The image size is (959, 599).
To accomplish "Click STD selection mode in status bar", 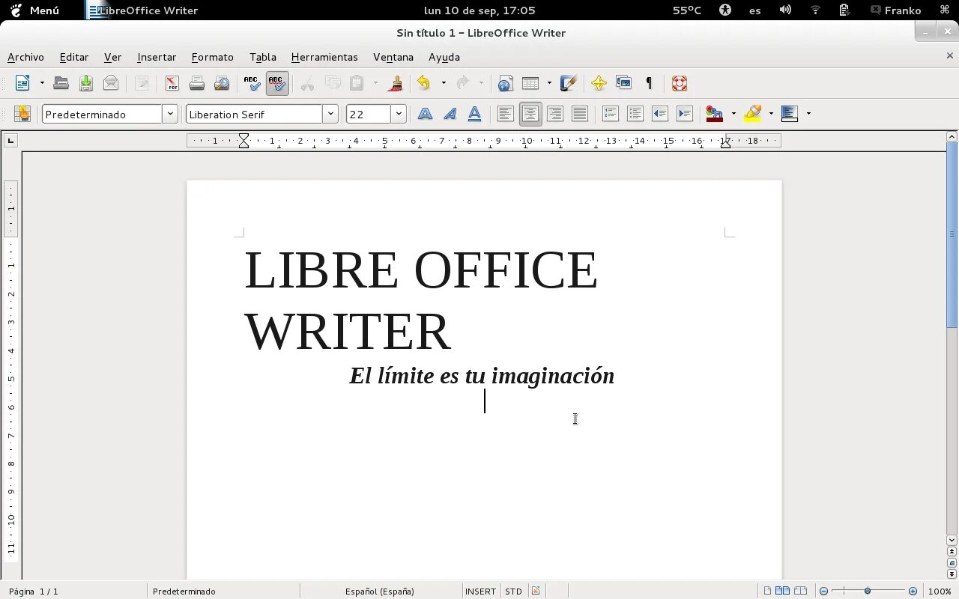I will point(513,591).
